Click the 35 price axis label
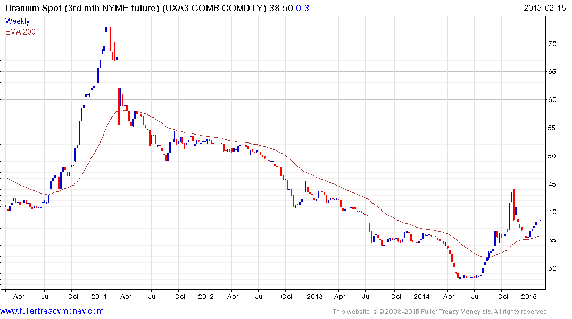 [x=552, y=240]
